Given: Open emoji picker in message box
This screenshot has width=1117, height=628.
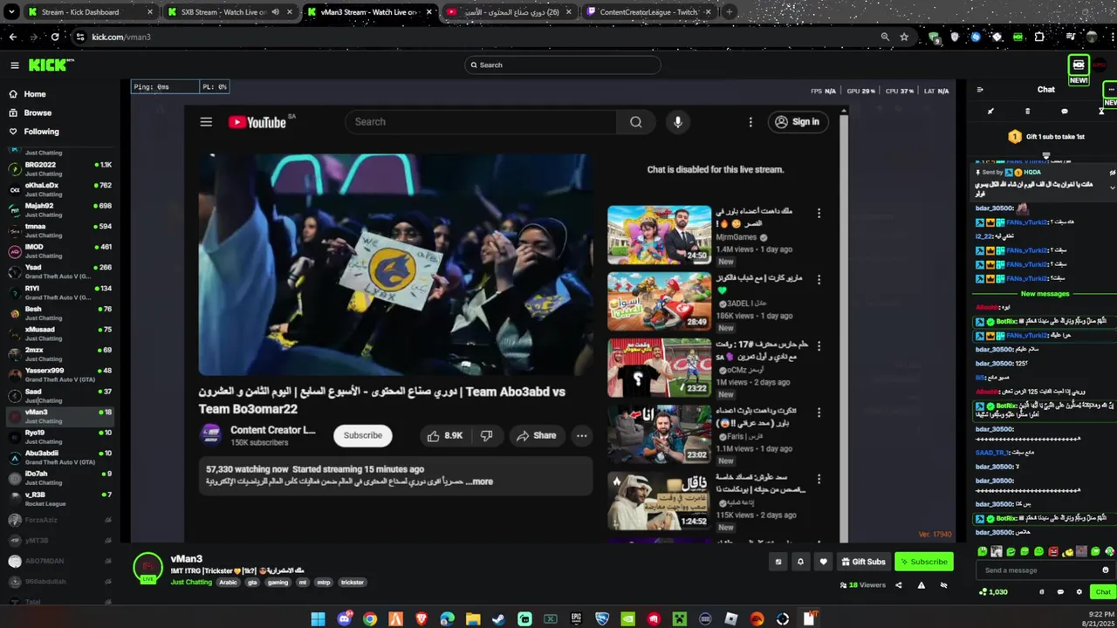Looking at the screenshot, I should (x=1106, y=570).
